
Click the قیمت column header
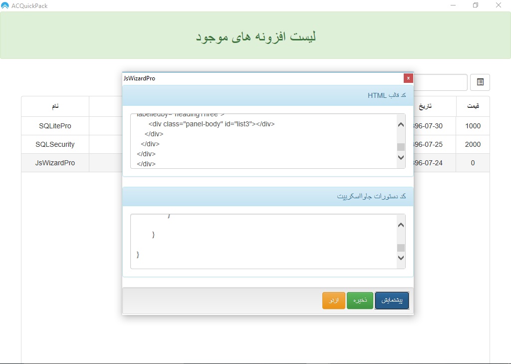pyautogui.click(x=473, y=107)
